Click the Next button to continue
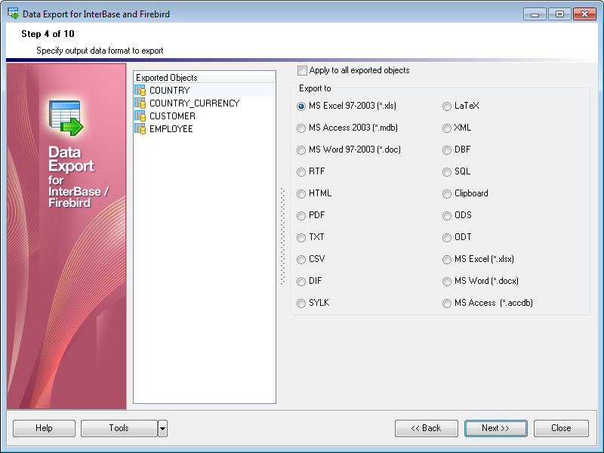 tap(495, 428)
